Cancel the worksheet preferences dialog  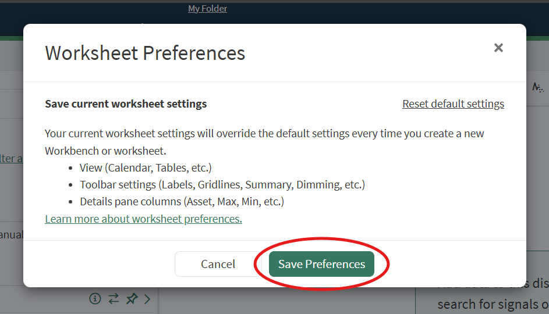218,264
